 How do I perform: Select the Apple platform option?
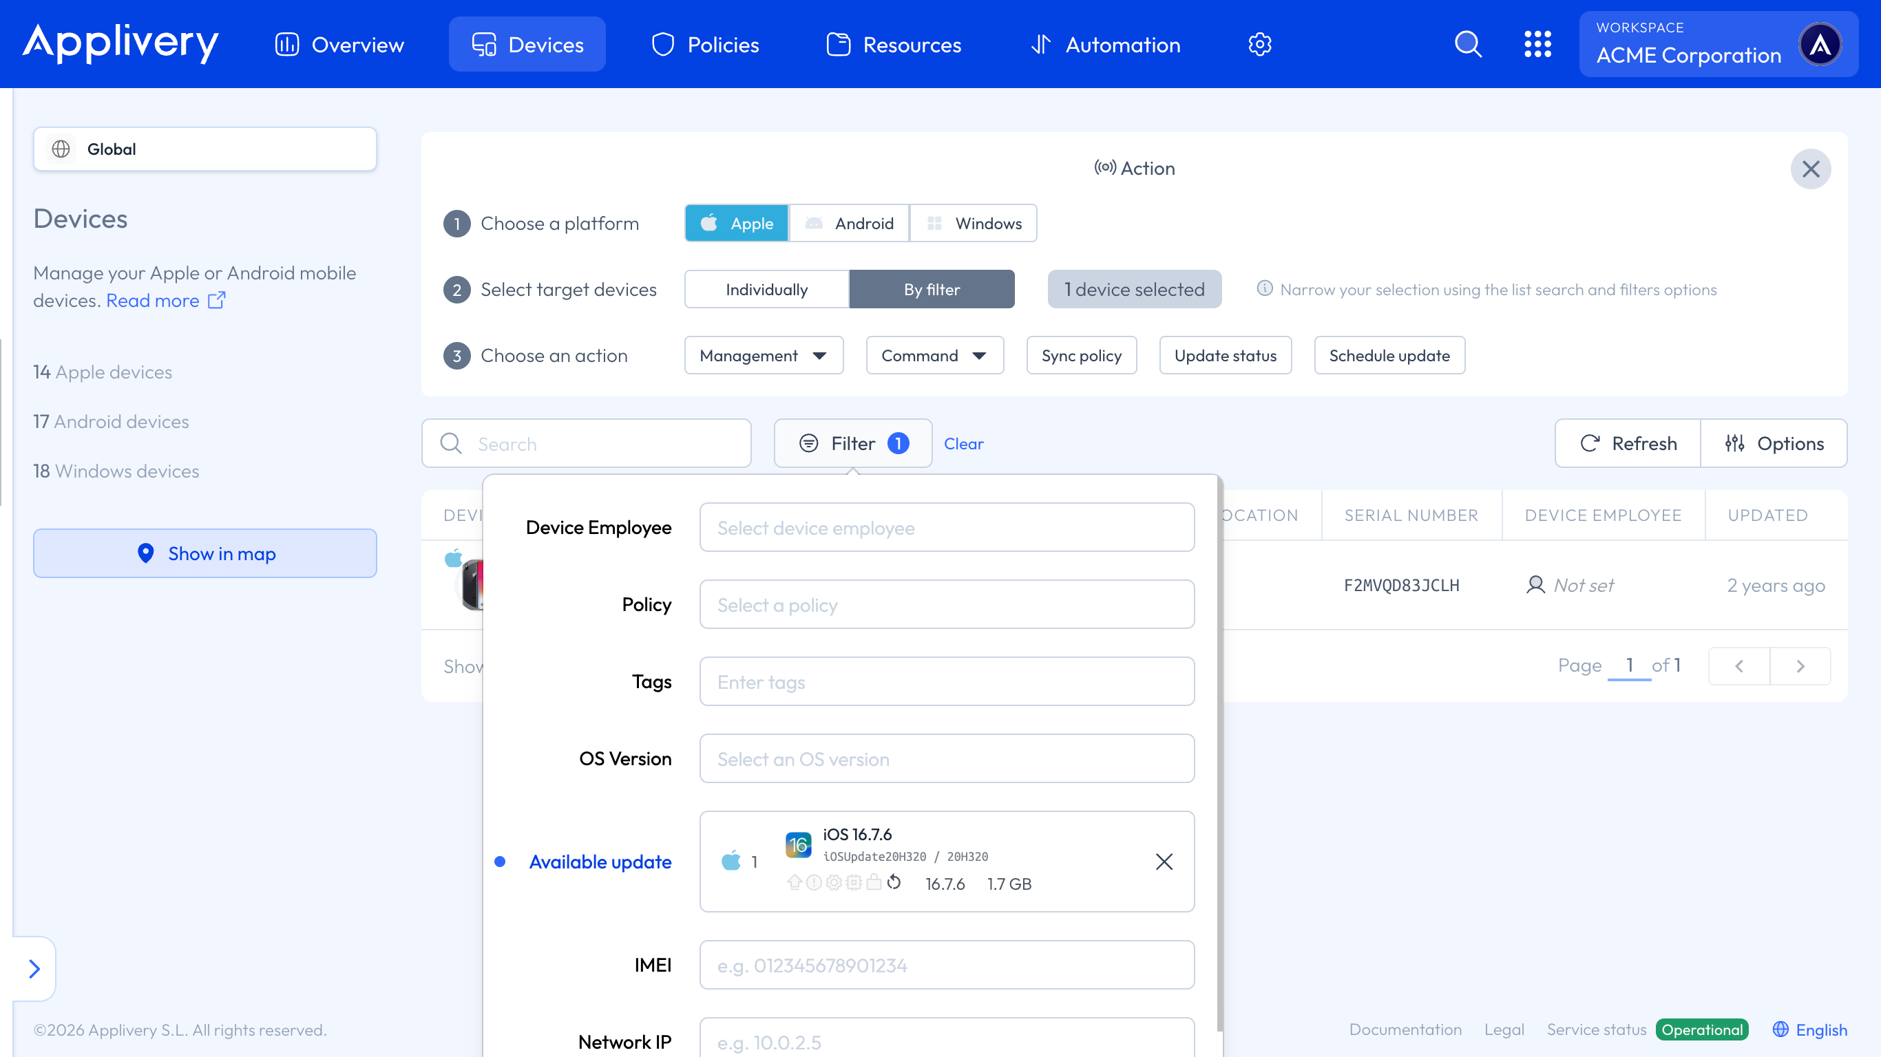click(737, 224)
